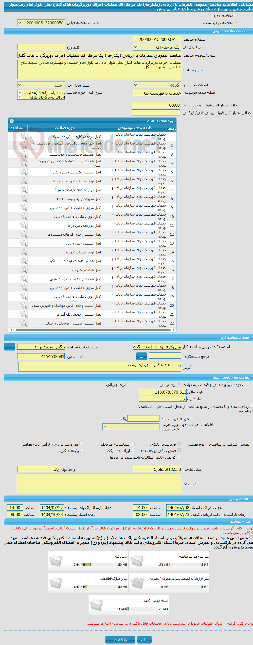Open view icon for activity row 10
Screen dimensions: 253x645
pos(23,217)
